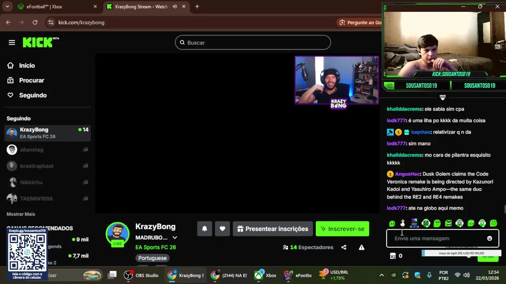Select TAEMIN1998 in followed channels
This screenshot has height=284, width=506.
click(x=47, y=198)
